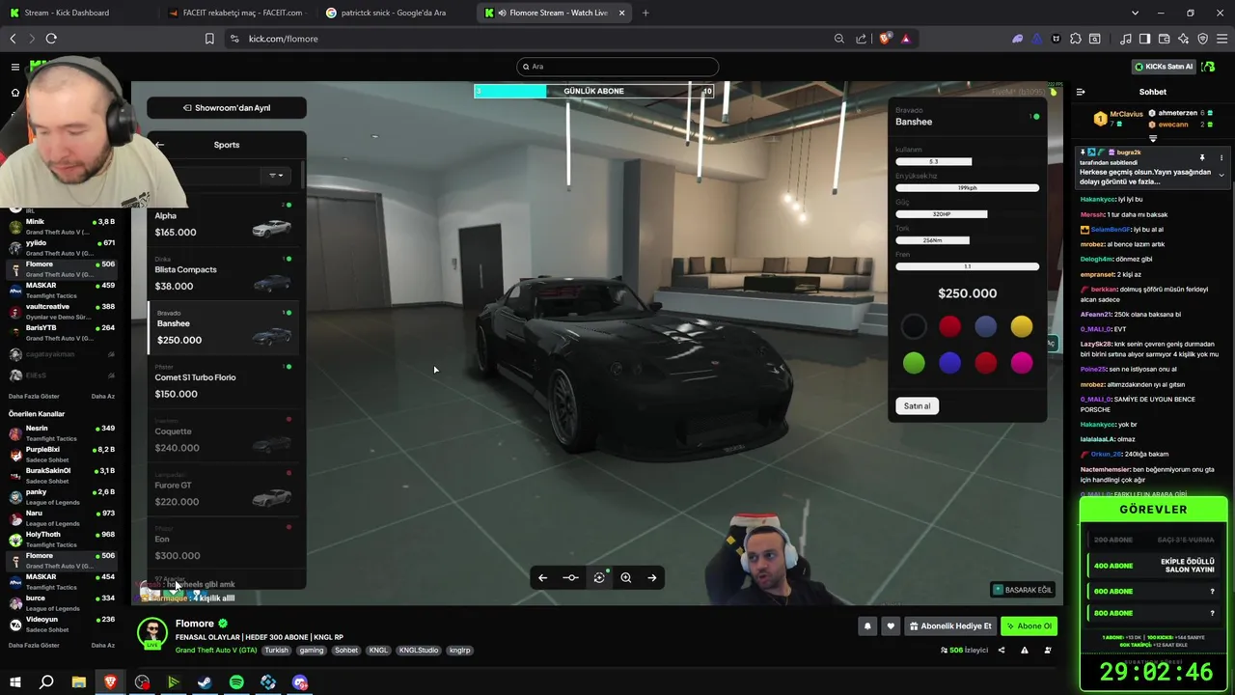Open the vehicle list filter dropdown
The height and width of the screenshot is (695, 1235).
click(x=275, y=176)
